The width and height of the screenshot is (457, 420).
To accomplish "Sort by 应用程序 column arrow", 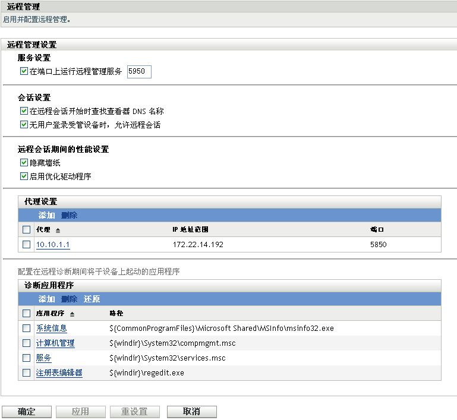I will coord(73,314).
